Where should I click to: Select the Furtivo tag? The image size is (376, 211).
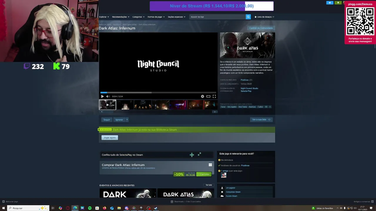(x=260, y=107)
